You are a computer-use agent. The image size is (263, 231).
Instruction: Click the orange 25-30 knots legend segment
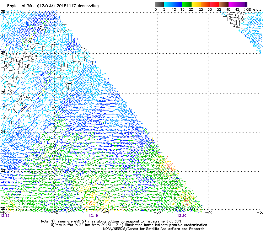coord(205,4)
